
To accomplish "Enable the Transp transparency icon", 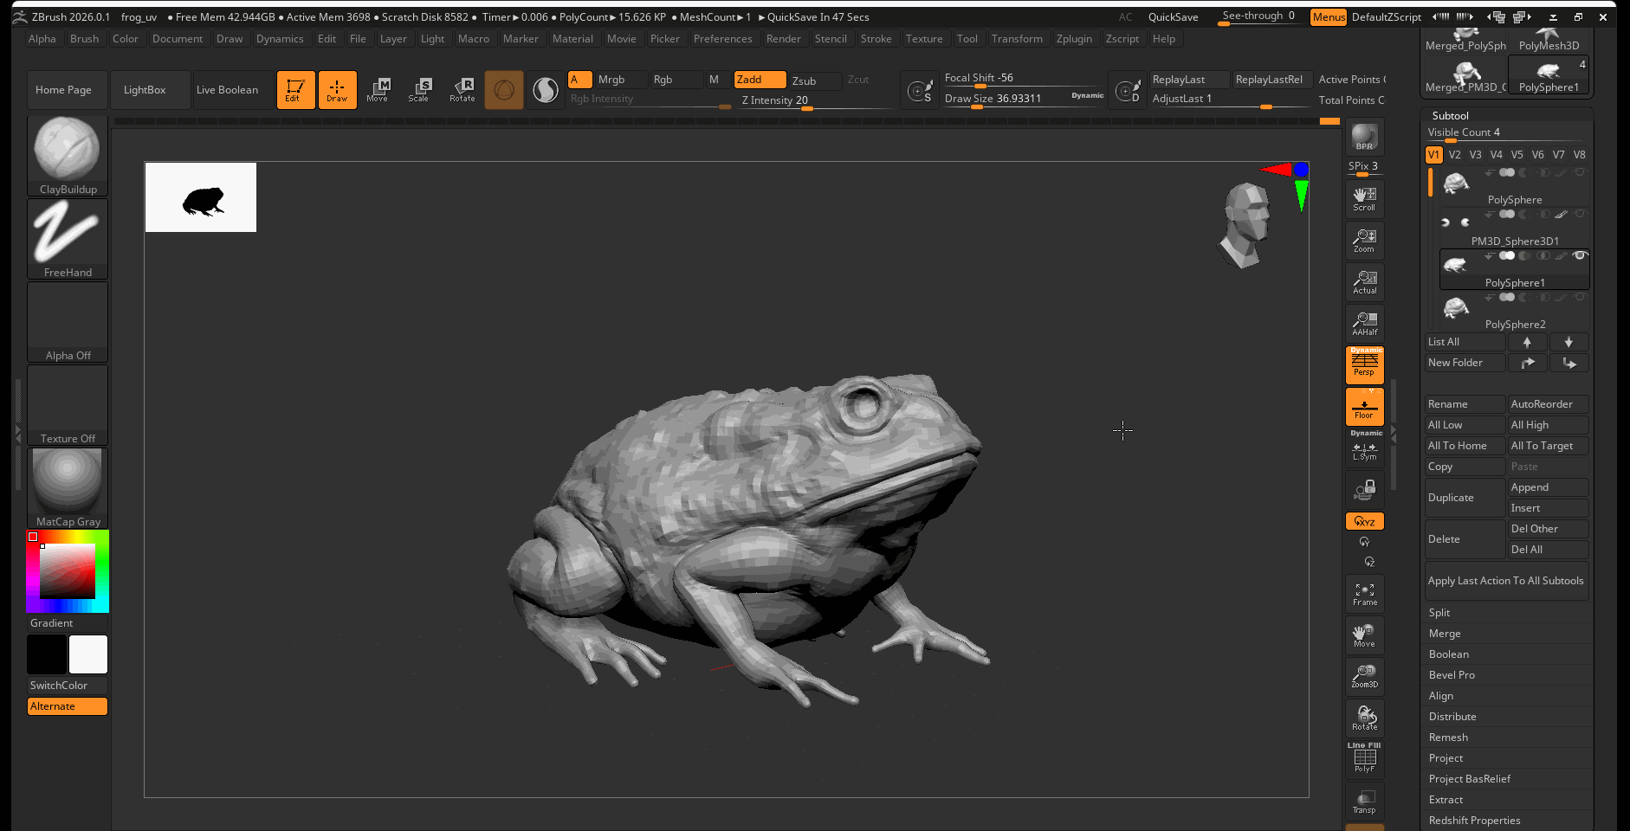I will click(1364, 802).
